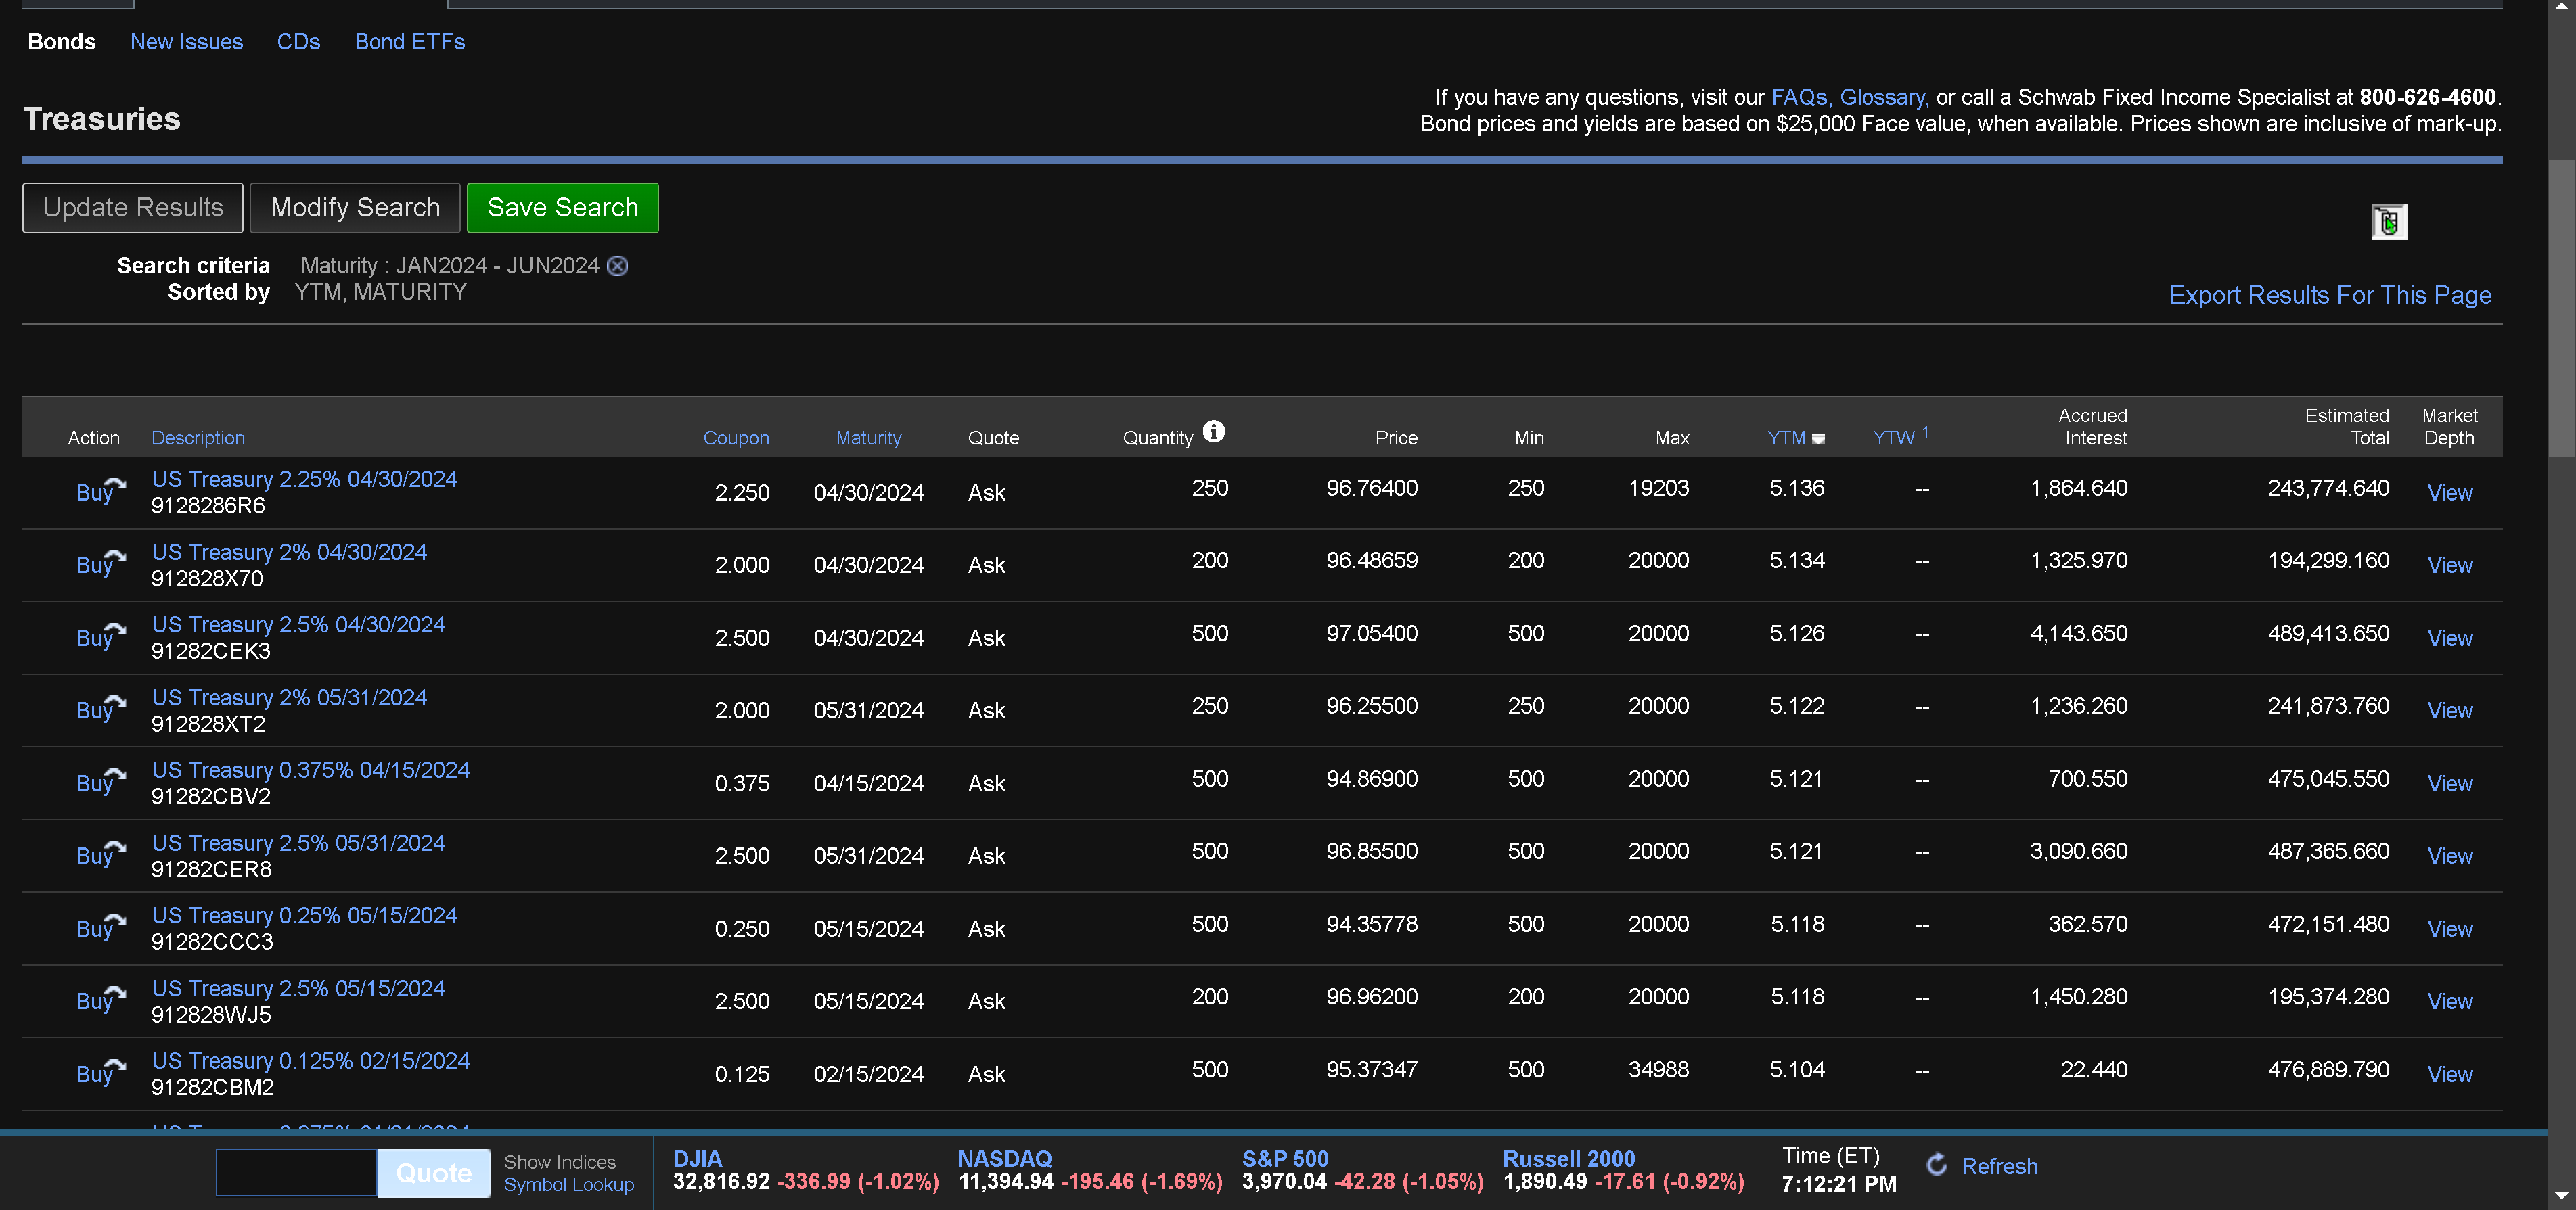This screenshot has width=2576, height=1210.
Task: Sort by Description column header
Action: pos(198,438)
